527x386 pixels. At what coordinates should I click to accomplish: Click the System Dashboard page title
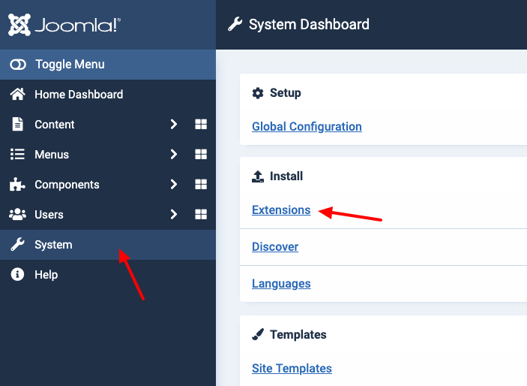pyautogui.click(x=309, y=24)
